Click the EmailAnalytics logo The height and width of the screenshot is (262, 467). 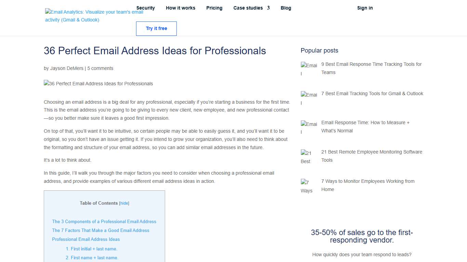pyautogui.click(x=93, y=16)
